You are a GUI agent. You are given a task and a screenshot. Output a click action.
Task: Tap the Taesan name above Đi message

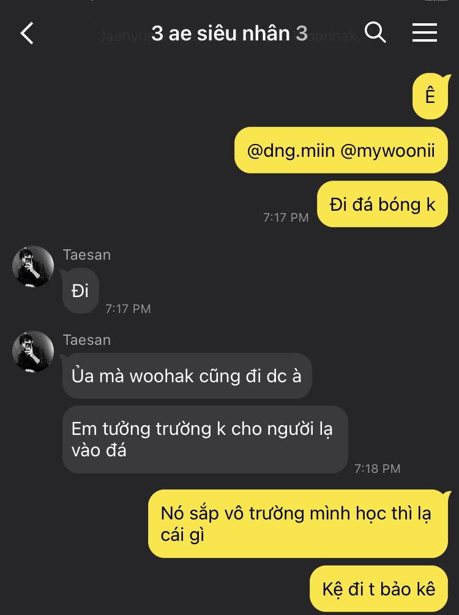pyautogui.click(x=87, y=255)
